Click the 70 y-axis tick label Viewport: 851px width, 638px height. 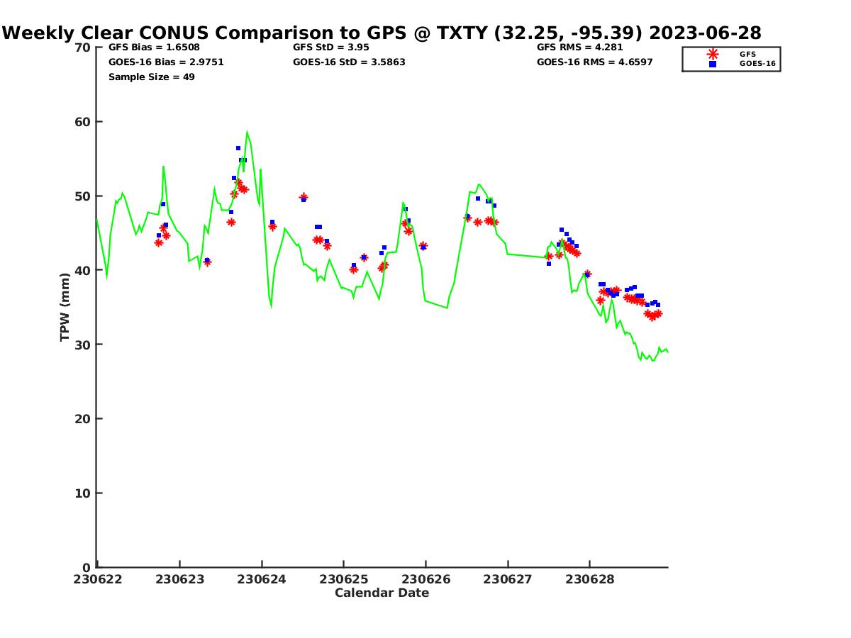coord(83,47)
